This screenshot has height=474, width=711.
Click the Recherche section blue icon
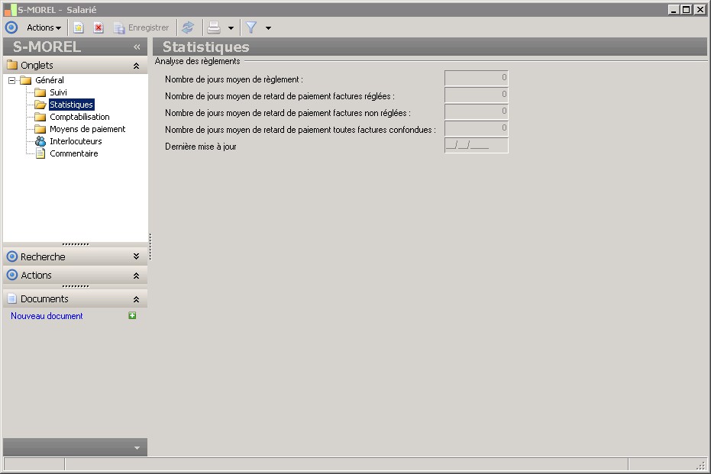coord(12,256)
